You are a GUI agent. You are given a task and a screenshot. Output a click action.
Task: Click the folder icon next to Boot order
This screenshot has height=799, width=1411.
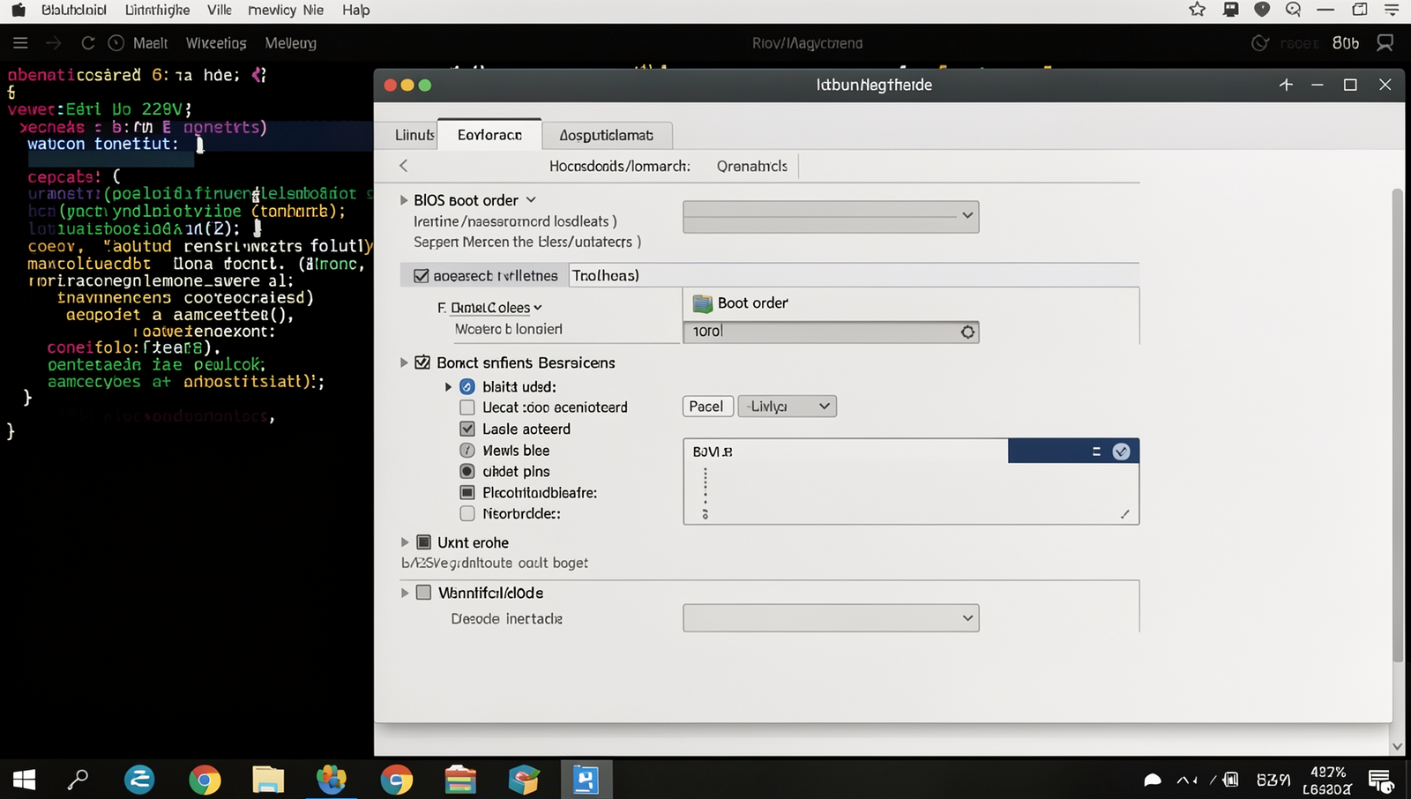coord(703,303)
